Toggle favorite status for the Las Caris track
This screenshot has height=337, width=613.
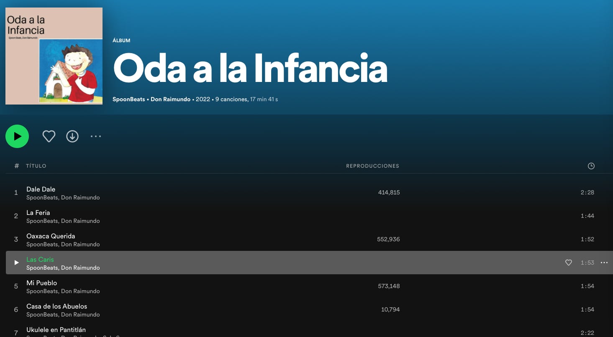point(568,263)
